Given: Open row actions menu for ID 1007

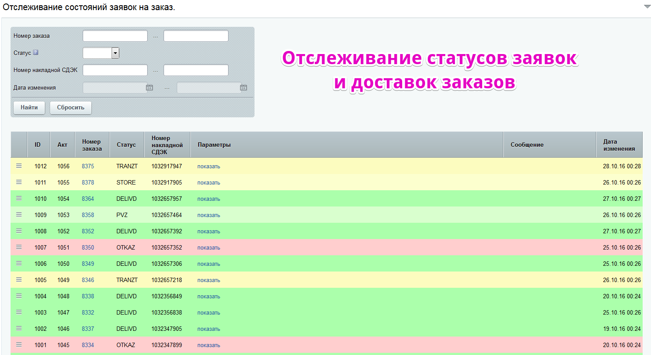Looking at the screenshot, I should (x=19, y=247).
